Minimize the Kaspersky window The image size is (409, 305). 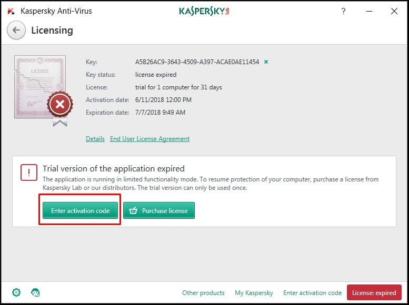click(x=369, y=11)
